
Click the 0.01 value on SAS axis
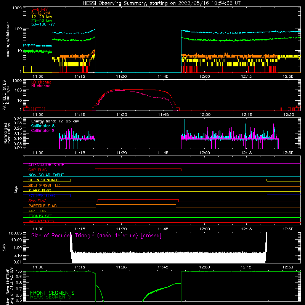point(18,262)
